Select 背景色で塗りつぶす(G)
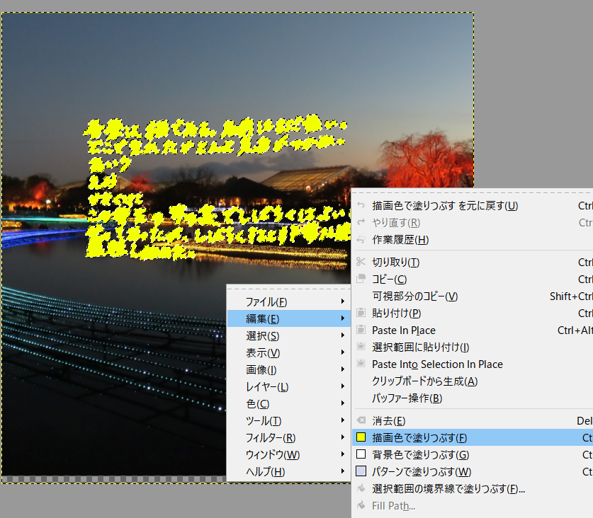The height and width of the screenshot is (518, 593). click(473, 454)
